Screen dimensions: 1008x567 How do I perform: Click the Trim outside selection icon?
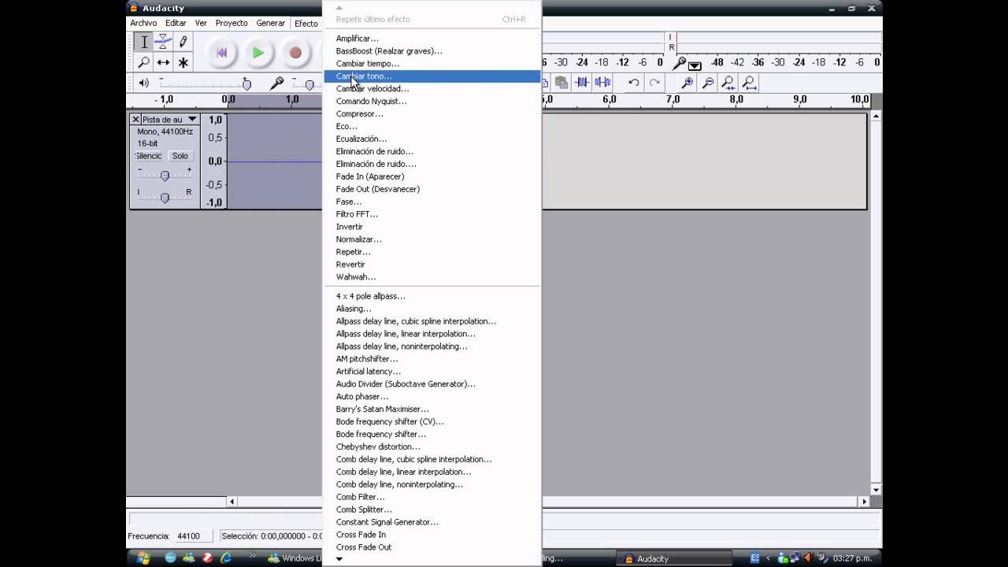click(582, 82)
